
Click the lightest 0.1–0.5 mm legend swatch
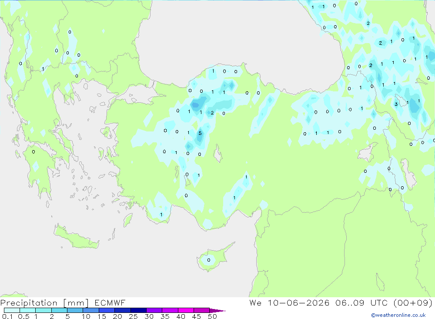pos(12,310)
